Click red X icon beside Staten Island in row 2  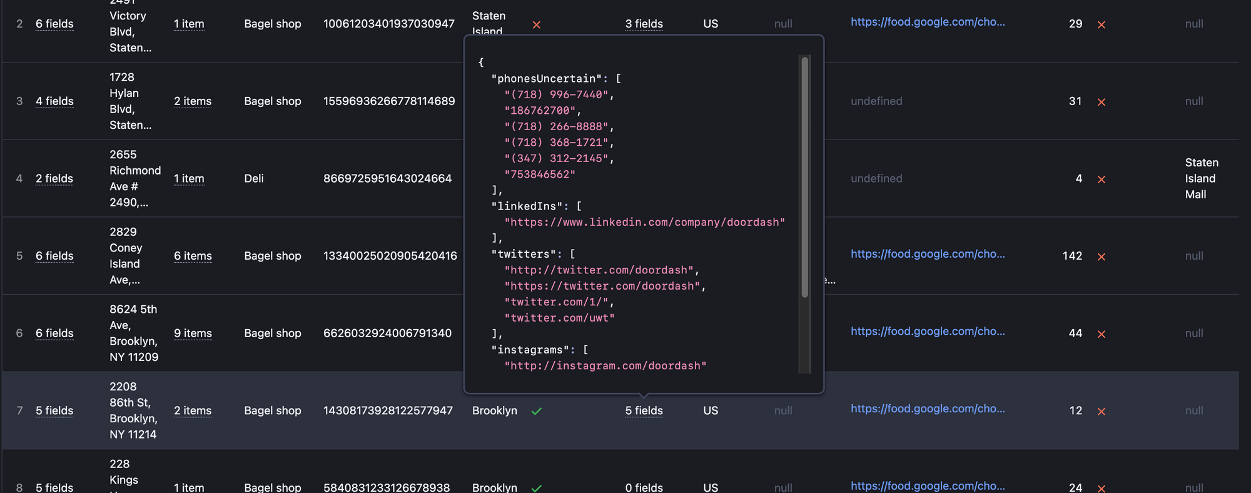tap(537, 25)
